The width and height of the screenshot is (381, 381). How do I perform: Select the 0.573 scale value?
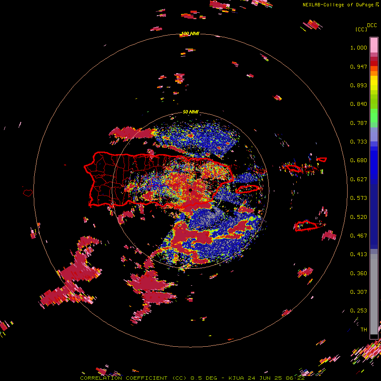(359, 198)
